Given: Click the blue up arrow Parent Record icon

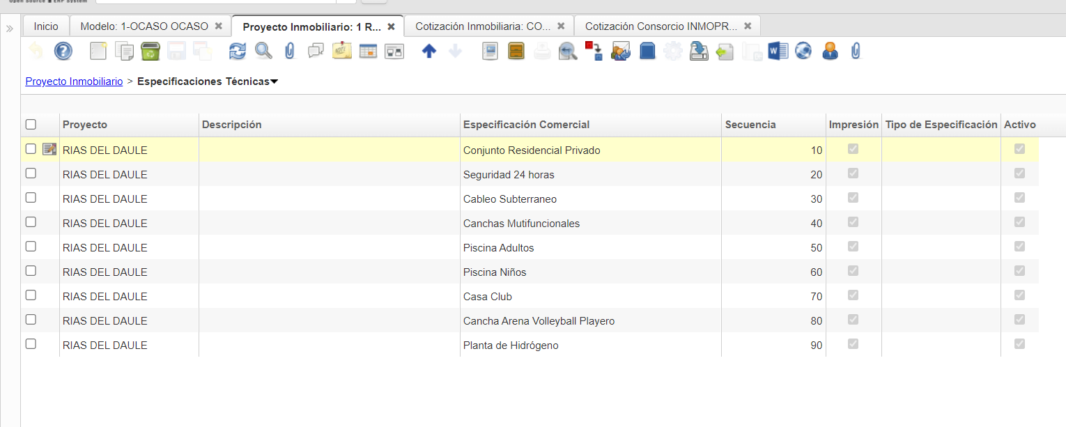Looking at the screenshot, I should (429, 51).
